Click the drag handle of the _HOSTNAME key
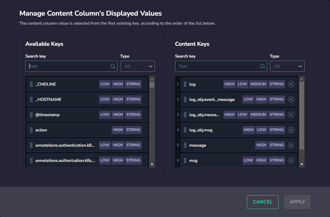 pos(31,99)
